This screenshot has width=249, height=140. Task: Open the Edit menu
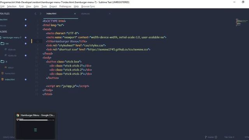point(2,6)
